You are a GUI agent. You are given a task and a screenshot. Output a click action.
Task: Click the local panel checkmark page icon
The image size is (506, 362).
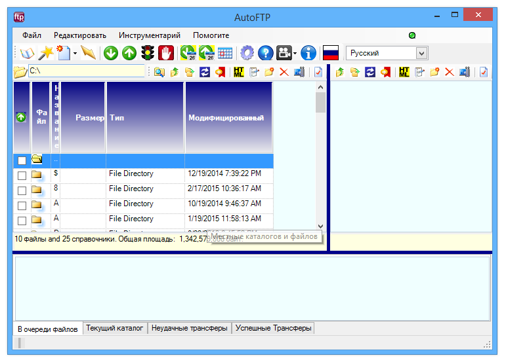(x=318, y=72)
